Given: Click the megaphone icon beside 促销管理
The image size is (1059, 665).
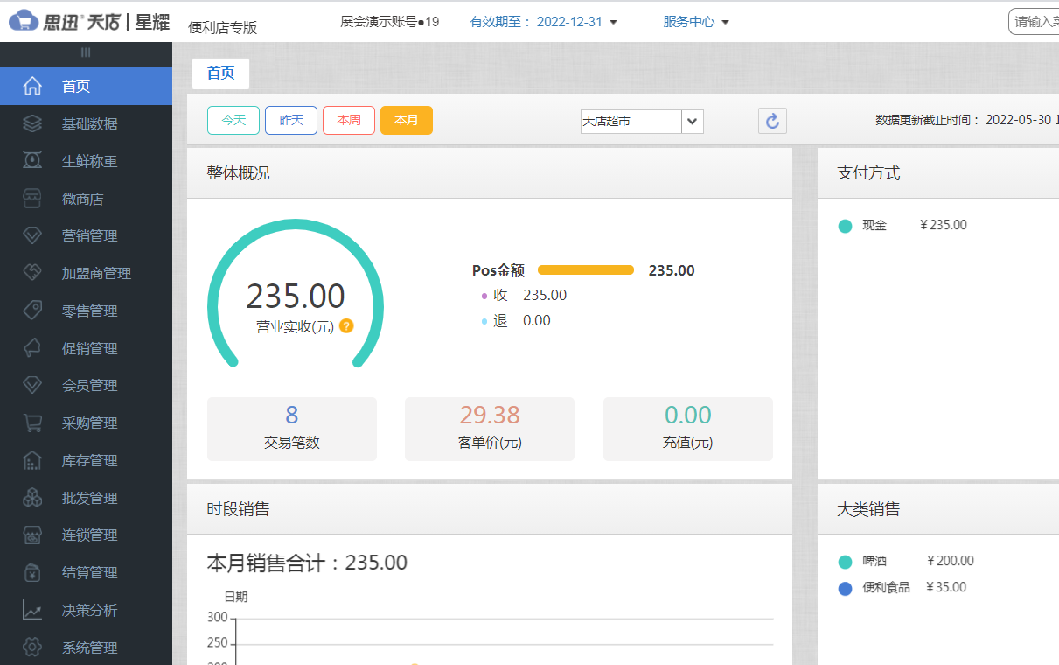Looking at the screenshot, I should click(x=32, y=348).
